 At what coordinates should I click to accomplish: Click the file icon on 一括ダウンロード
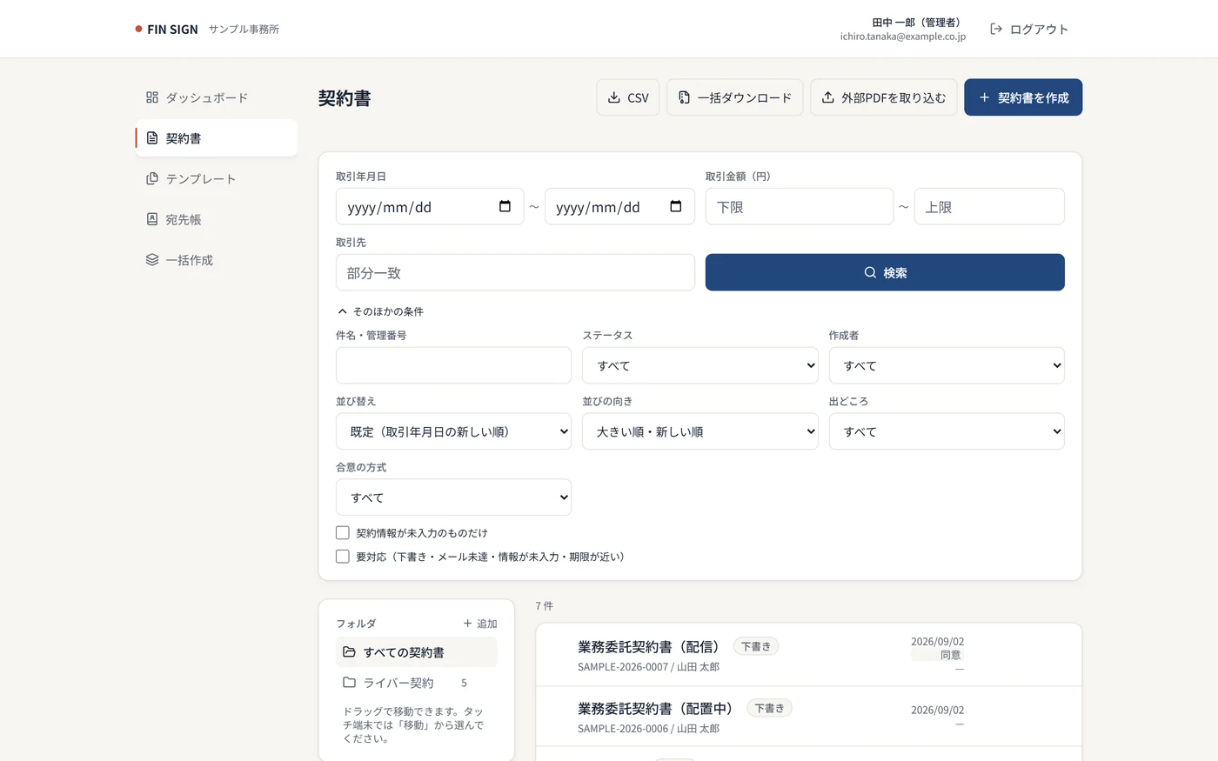[684, 97]
